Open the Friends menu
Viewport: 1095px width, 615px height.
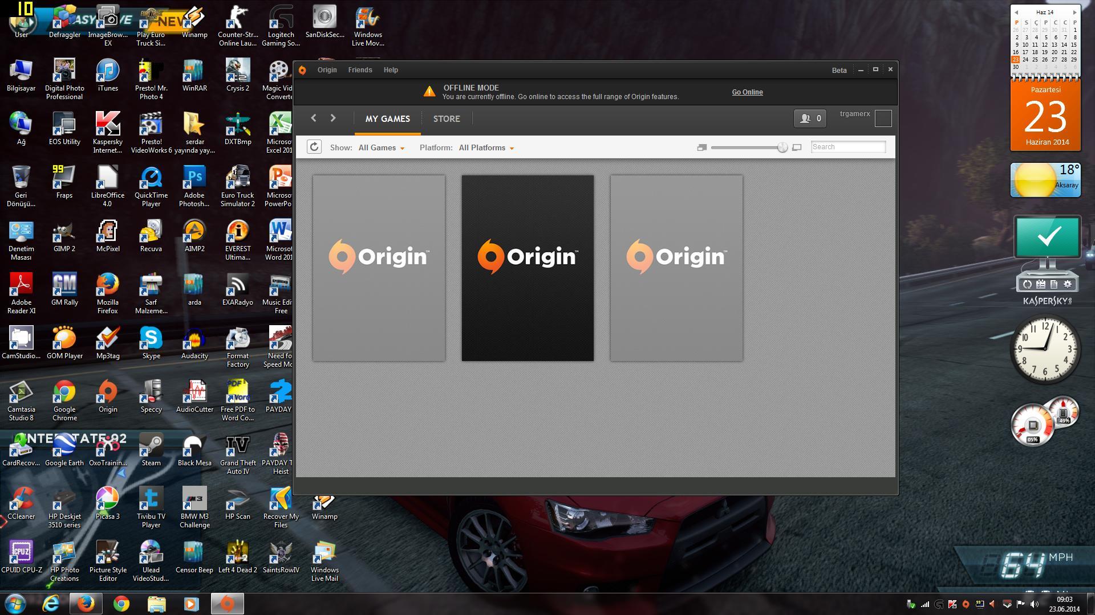(360, 70)
